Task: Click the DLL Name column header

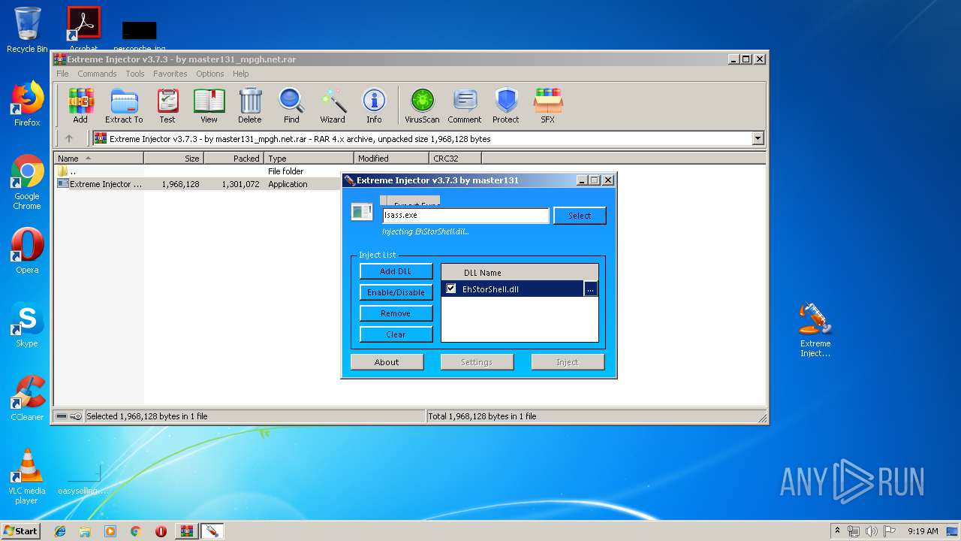Action: 520,273
